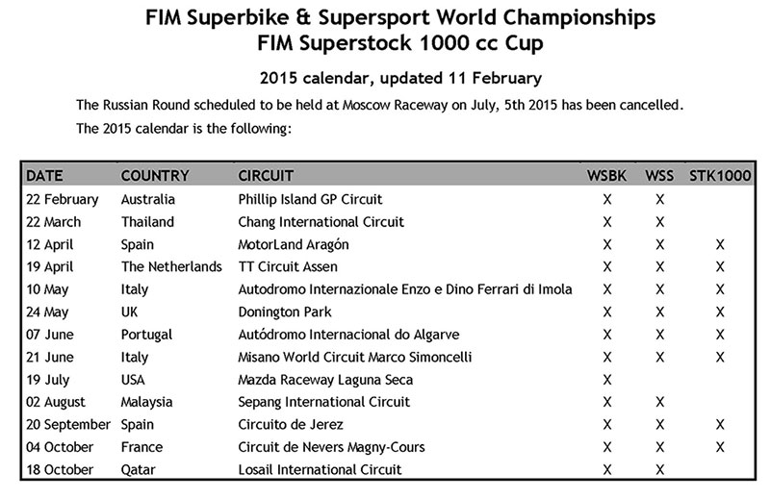
Task: Click the 12 April date cell
Action: coord(53,245)
